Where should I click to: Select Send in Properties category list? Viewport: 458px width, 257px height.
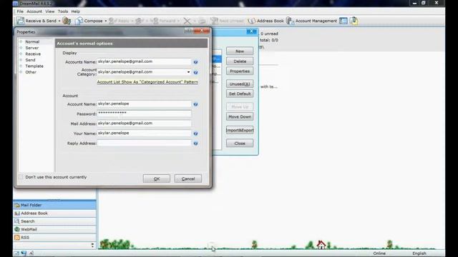(x=30, y=60)
